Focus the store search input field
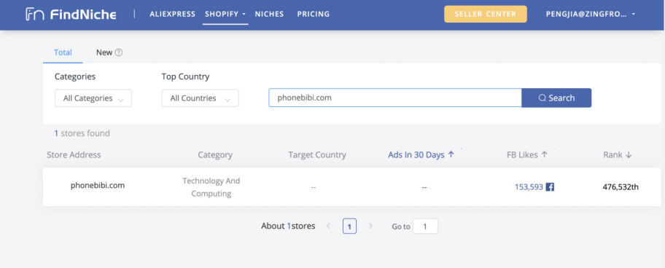The width and height of the screenshot is (665, 268). tap(395, 98)
